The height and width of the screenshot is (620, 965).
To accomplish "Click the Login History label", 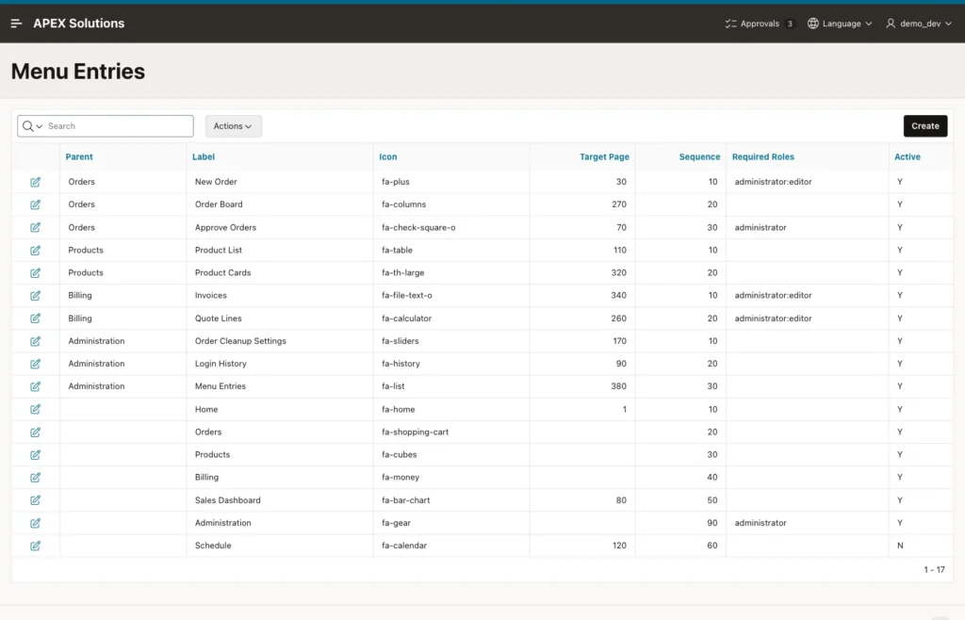I will pos(221,364).
